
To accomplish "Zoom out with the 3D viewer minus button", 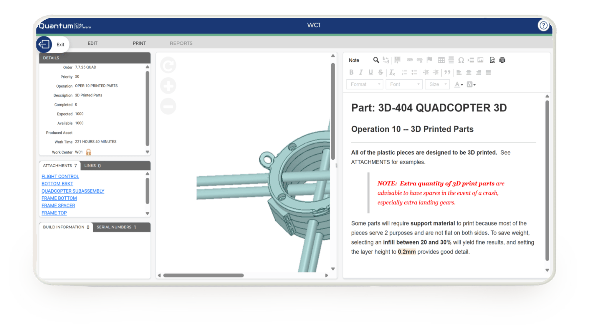I will click(x=168, y=106).
